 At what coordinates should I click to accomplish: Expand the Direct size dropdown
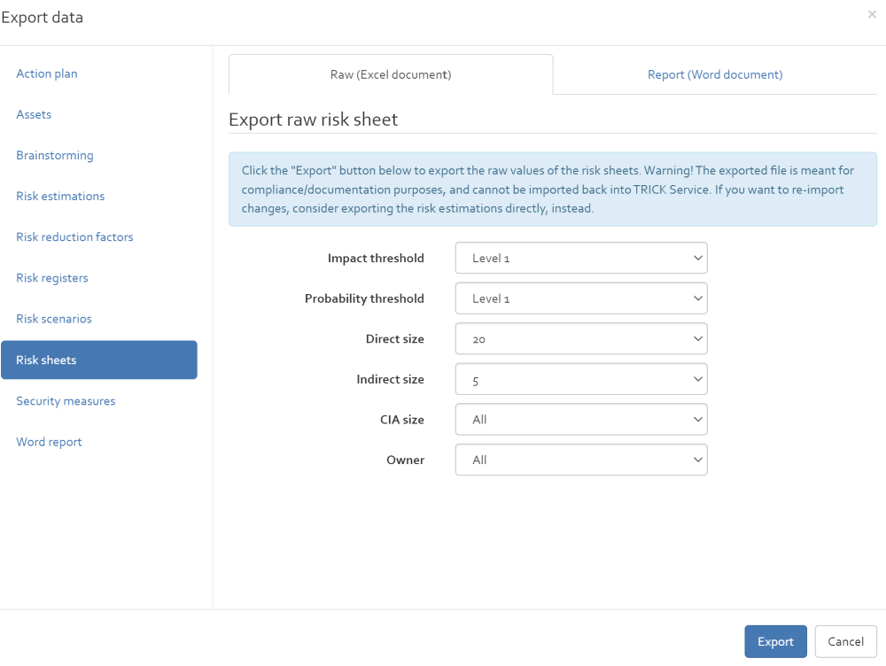pyautogui.click(x=581, y=339)
